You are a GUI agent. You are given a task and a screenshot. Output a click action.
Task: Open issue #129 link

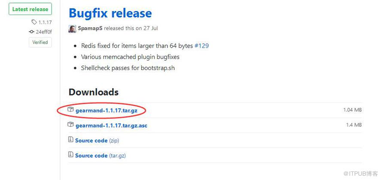point(201,46)
